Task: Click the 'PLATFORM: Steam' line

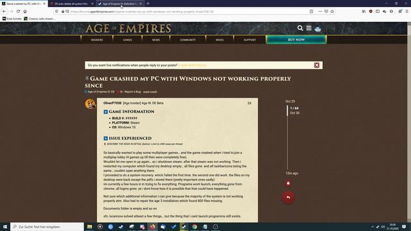Action: click(x=126, y=123)
